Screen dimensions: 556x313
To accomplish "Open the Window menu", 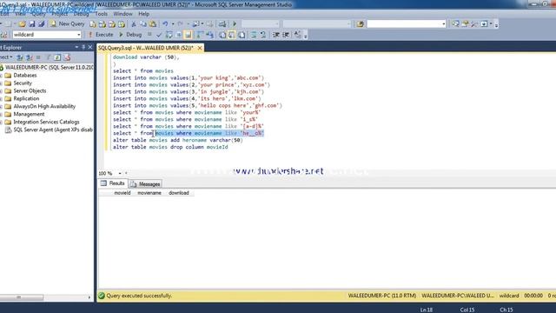I will pos(122,14).
